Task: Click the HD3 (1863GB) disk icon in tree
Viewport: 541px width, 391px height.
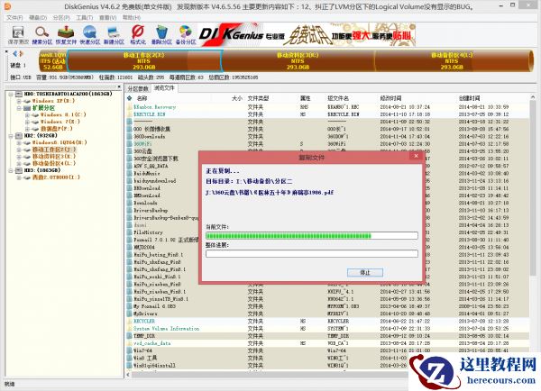Action: (19, 170)
